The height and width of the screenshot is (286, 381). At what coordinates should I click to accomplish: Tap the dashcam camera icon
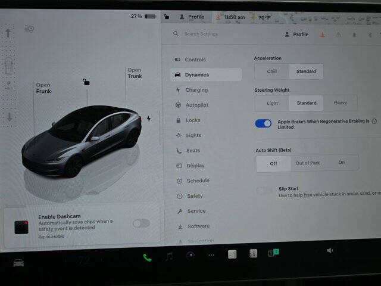pos(21,227)
